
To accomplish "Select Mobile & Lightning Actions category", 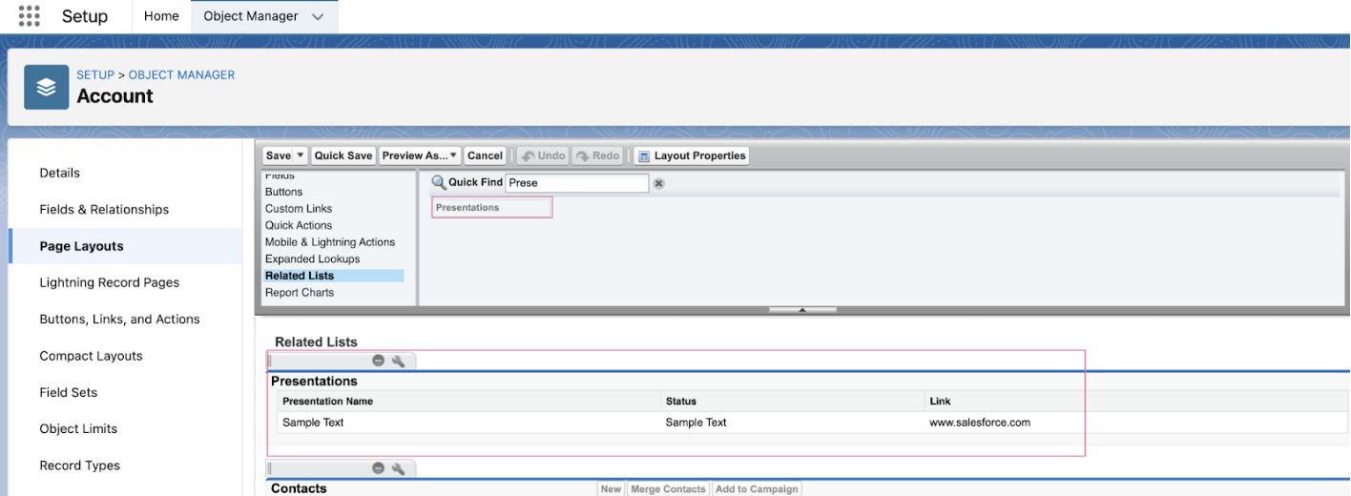I will pyautogui.click(x=329, y=242).
